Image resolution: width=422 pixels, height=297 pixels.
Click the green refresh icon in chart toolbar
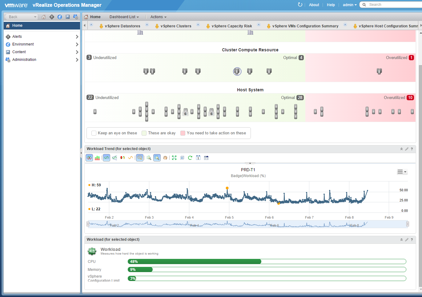tap(190, 158)
